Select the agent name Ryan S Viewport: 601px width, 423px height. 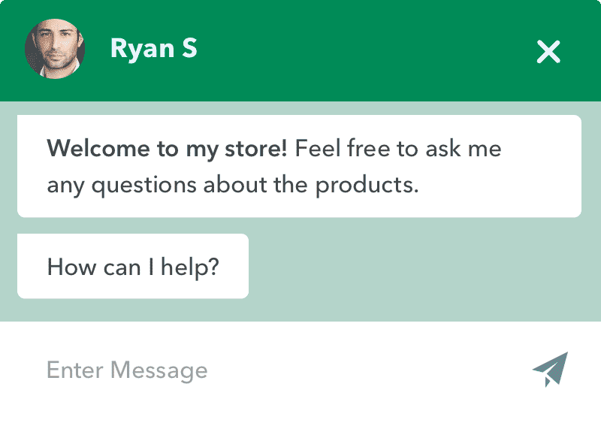(x=154, y=49)
